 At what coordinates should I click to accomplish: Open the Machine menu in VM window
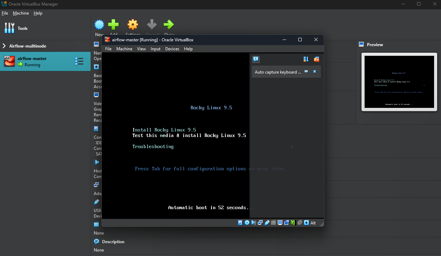(x=124, y=49)
